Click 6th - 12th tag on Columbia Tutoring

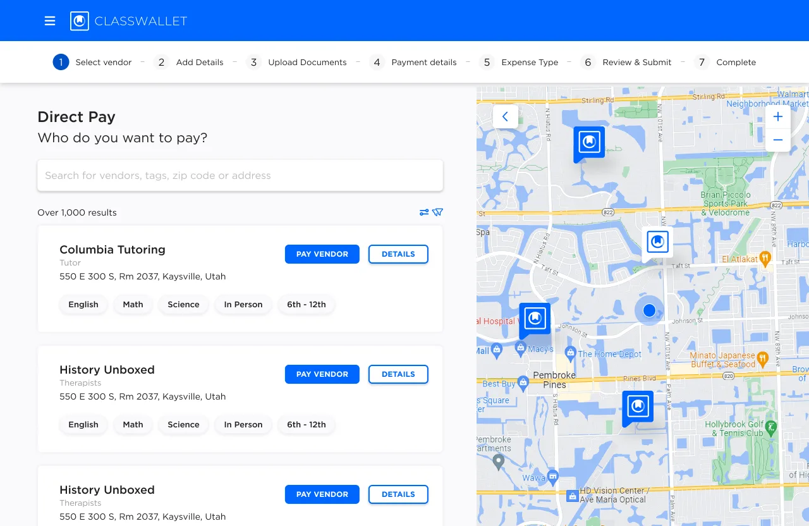pos(307,304)
